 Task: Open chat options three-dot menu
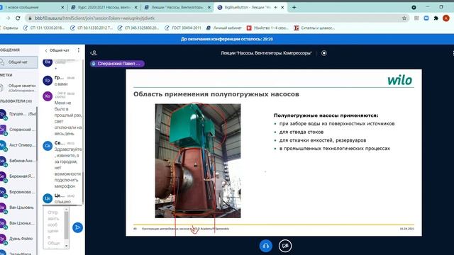click(x=79, y=50)
